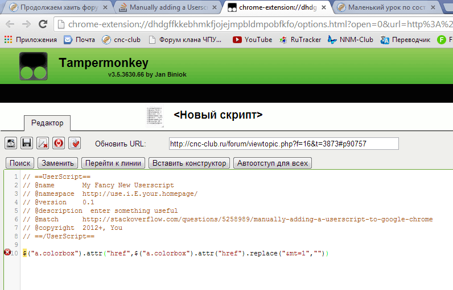Select the chrome-extension Tampermonkey tab
The height and width of the screenshot is (290, 453).
coord(276,7)
